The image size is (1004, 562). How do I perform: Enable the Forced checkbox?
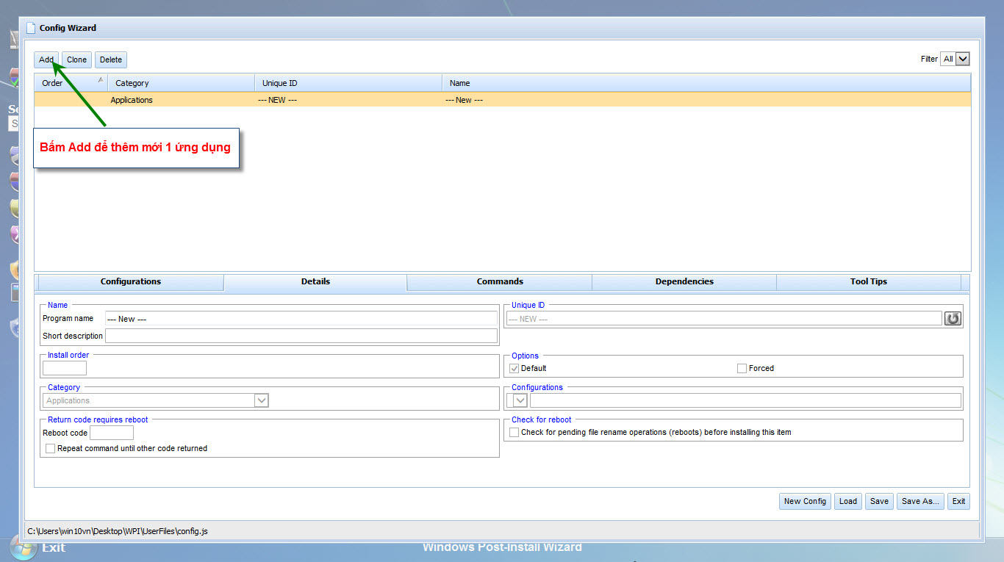pyautogui.click(x=742, y=368)
